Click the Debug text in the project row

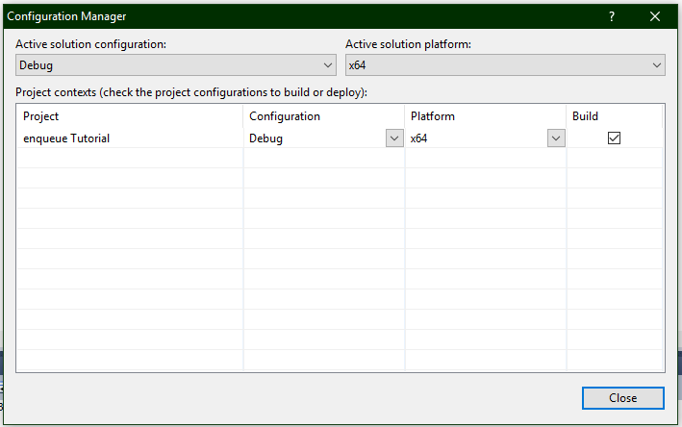[266, 138]
